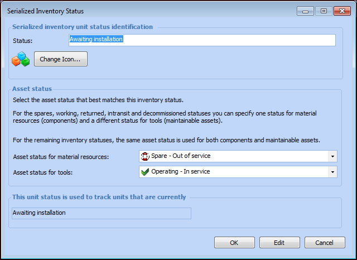Image resolution: width=357 pixels, height=260 pixels.
Task: Expand the material resources asset status arrow
Action: tap(332, 156)
